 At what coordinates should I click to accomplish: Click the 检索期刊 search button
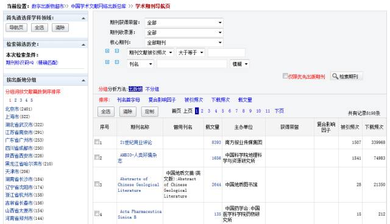(347, 76)
